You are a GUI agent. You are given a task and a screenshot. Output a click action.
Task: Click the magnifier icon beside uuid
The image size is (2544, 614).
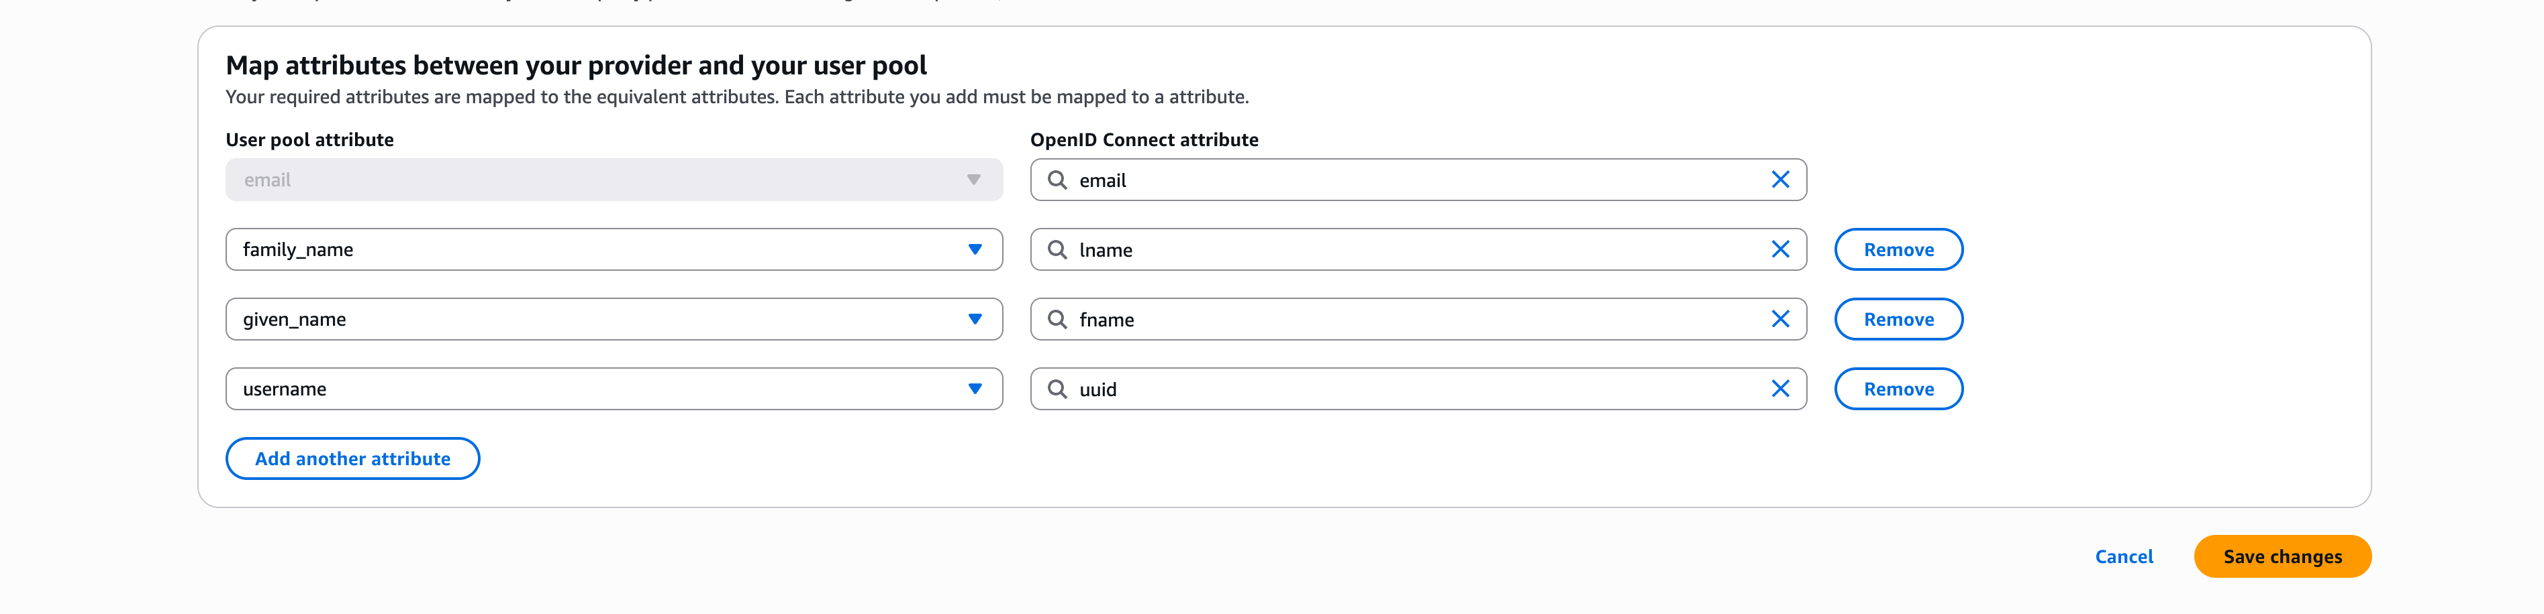pyautogui.click(x=1058, y=388)
